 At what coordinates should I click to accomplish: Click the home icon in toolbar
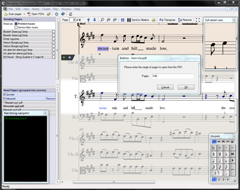71,14
